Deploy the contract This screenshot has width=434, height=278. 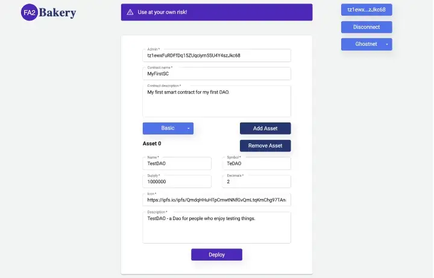pyautogui.click(x=216, y=254)
